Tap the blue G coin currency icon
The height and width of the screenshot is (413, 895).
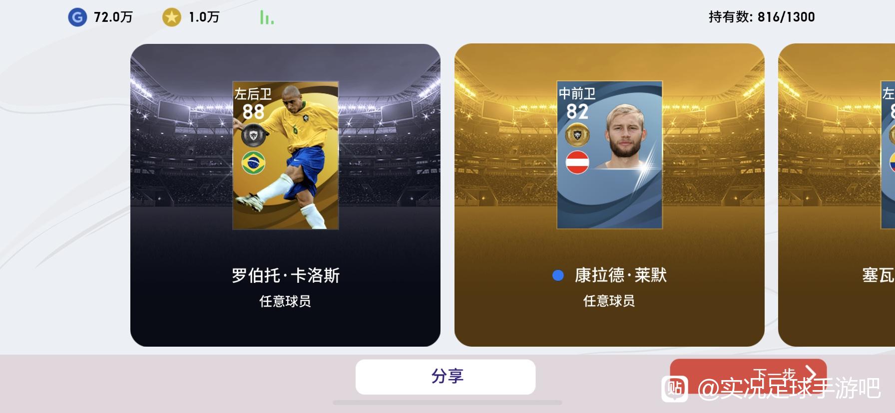pos(77,17)
